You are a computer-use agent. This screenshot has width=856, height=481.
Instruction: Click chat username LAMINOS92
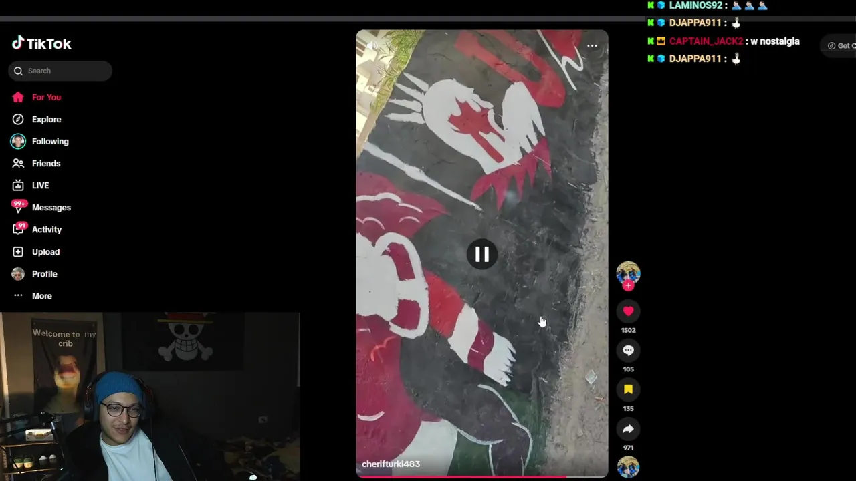[695, 5]
